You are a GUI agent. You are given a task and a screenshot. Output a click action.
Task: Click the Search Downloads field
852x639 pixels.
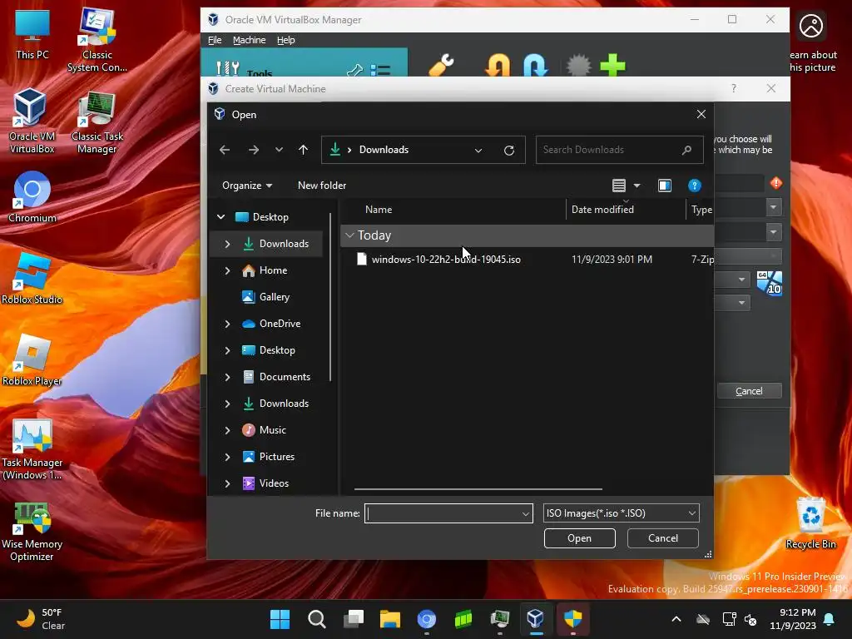coord(619,150)
